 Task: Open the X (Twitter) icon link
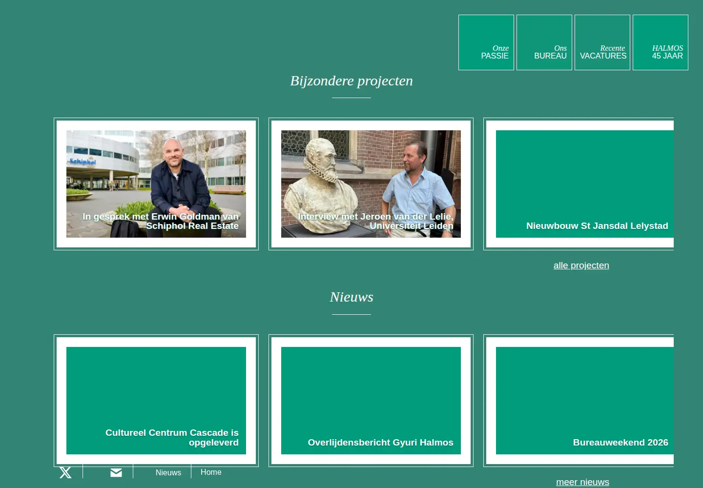tap(65, 472)
